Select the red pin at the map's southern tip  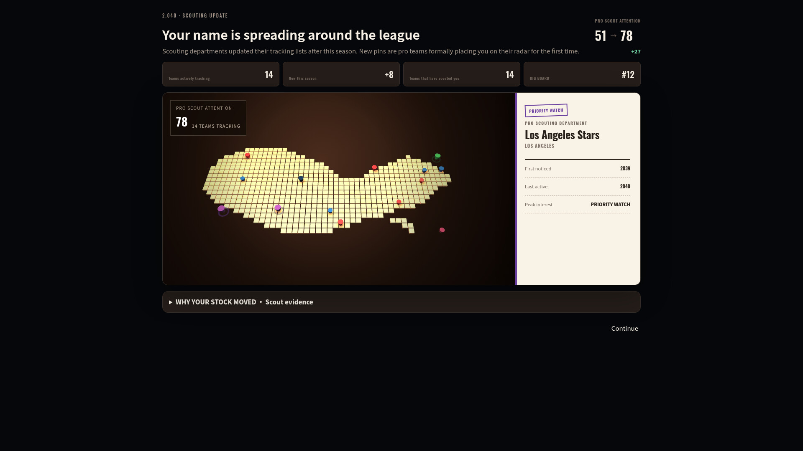(340, 222)
